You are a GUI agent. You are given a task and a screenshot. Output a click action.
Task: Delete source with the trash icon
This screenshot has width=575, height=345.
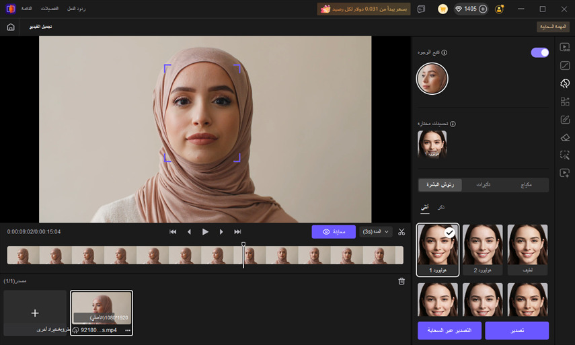pos(401,281)
